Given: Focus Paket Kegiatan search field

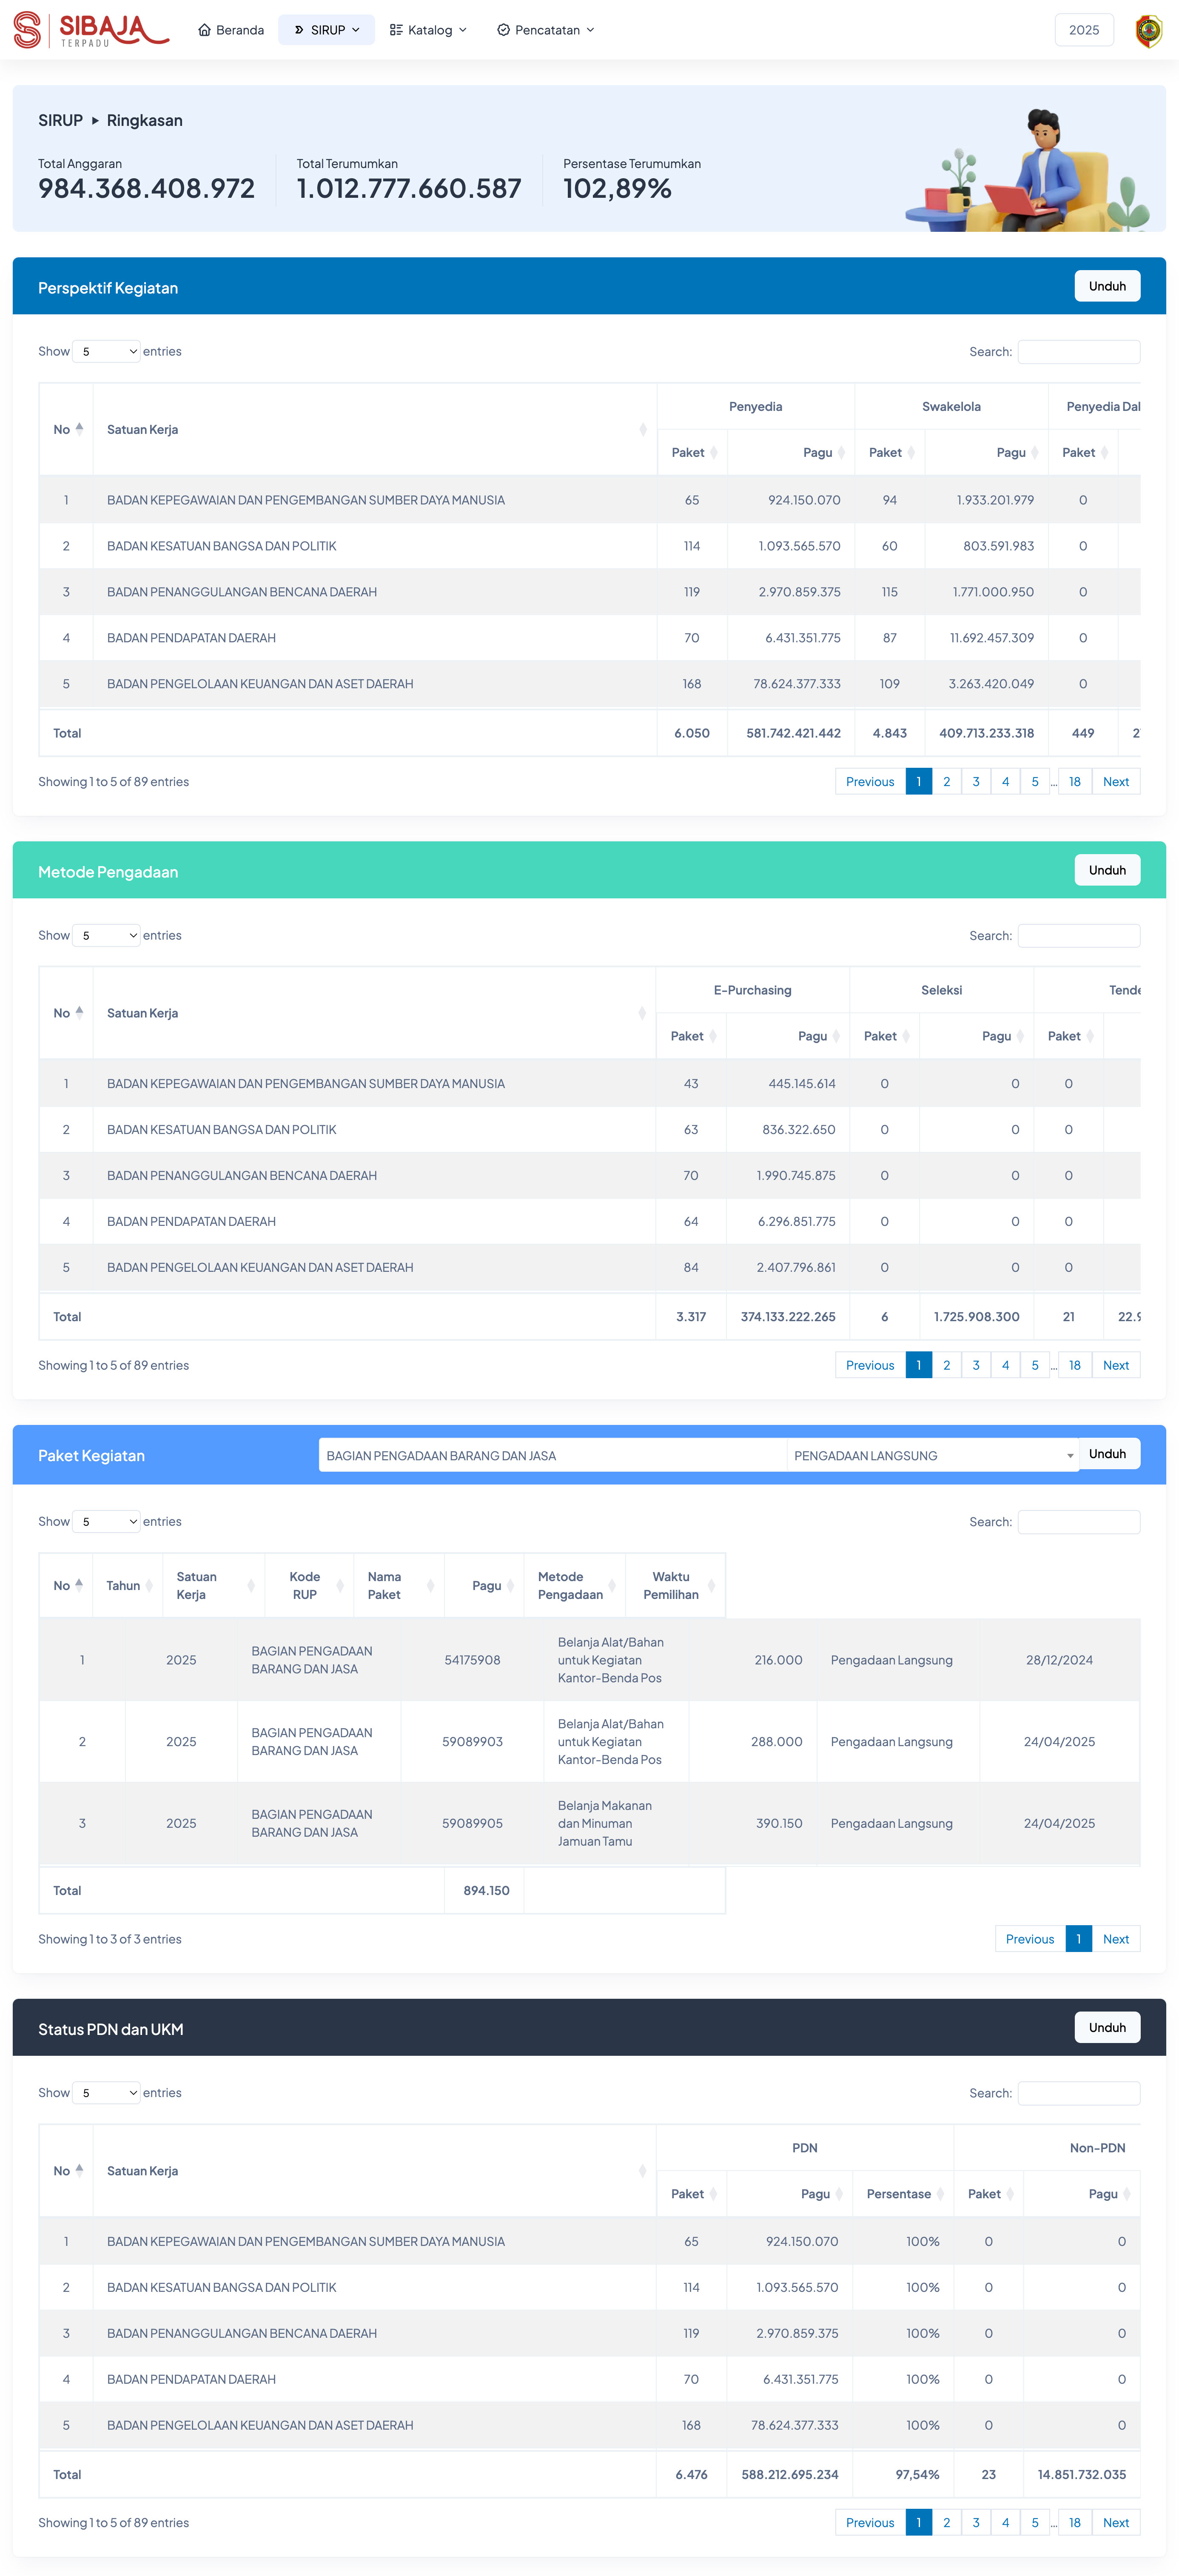Looking at the screenshot, I should [1079, 1521].
